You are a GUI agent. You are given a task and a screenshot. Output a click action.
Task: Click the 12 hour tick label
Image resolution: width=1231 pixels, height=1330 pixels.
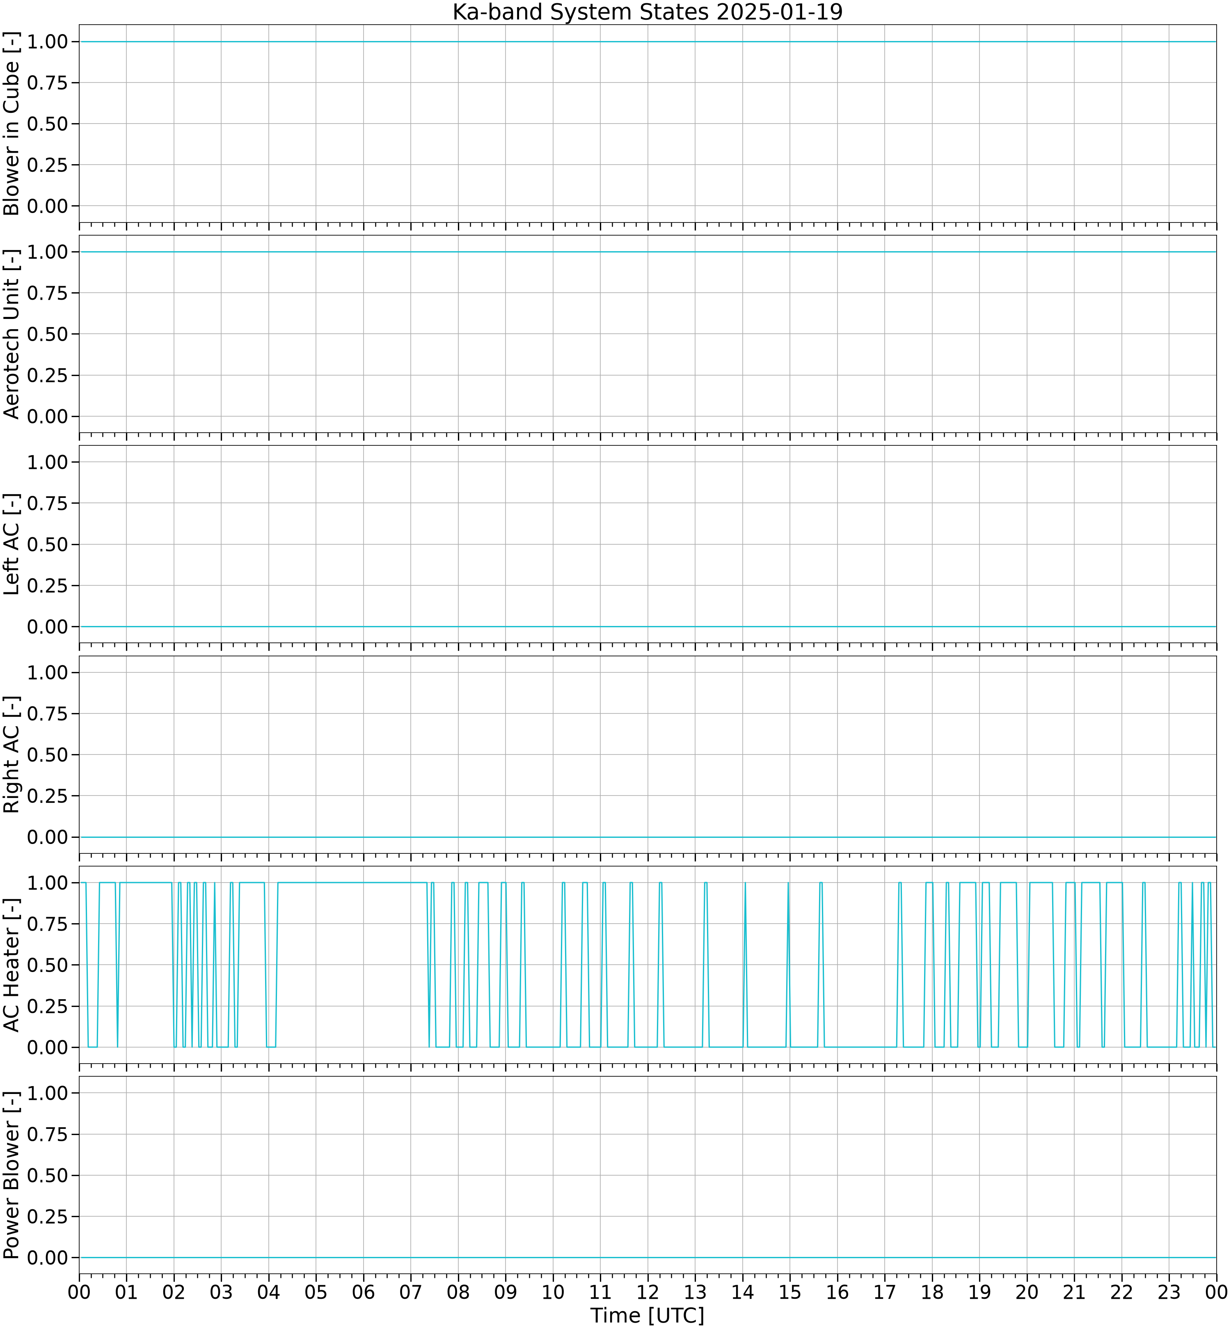pyautogui.click(x=648, y=1292)
